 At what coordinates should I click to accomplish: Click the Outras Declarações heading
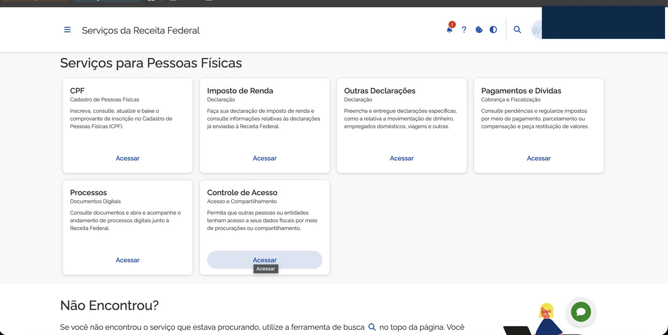click(380, 91)
